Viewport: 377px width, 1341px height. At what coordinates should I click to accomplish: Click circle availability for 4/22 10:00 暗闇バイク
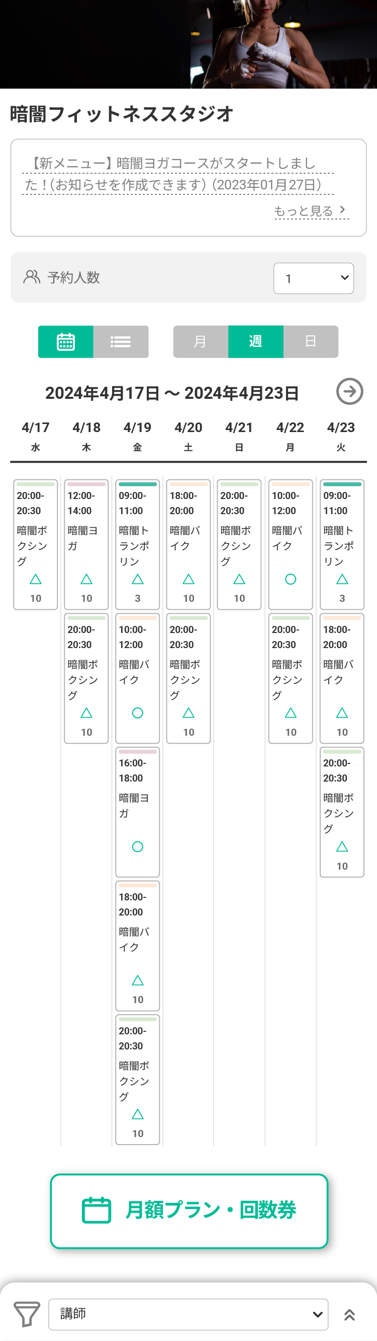coord(291,580)
